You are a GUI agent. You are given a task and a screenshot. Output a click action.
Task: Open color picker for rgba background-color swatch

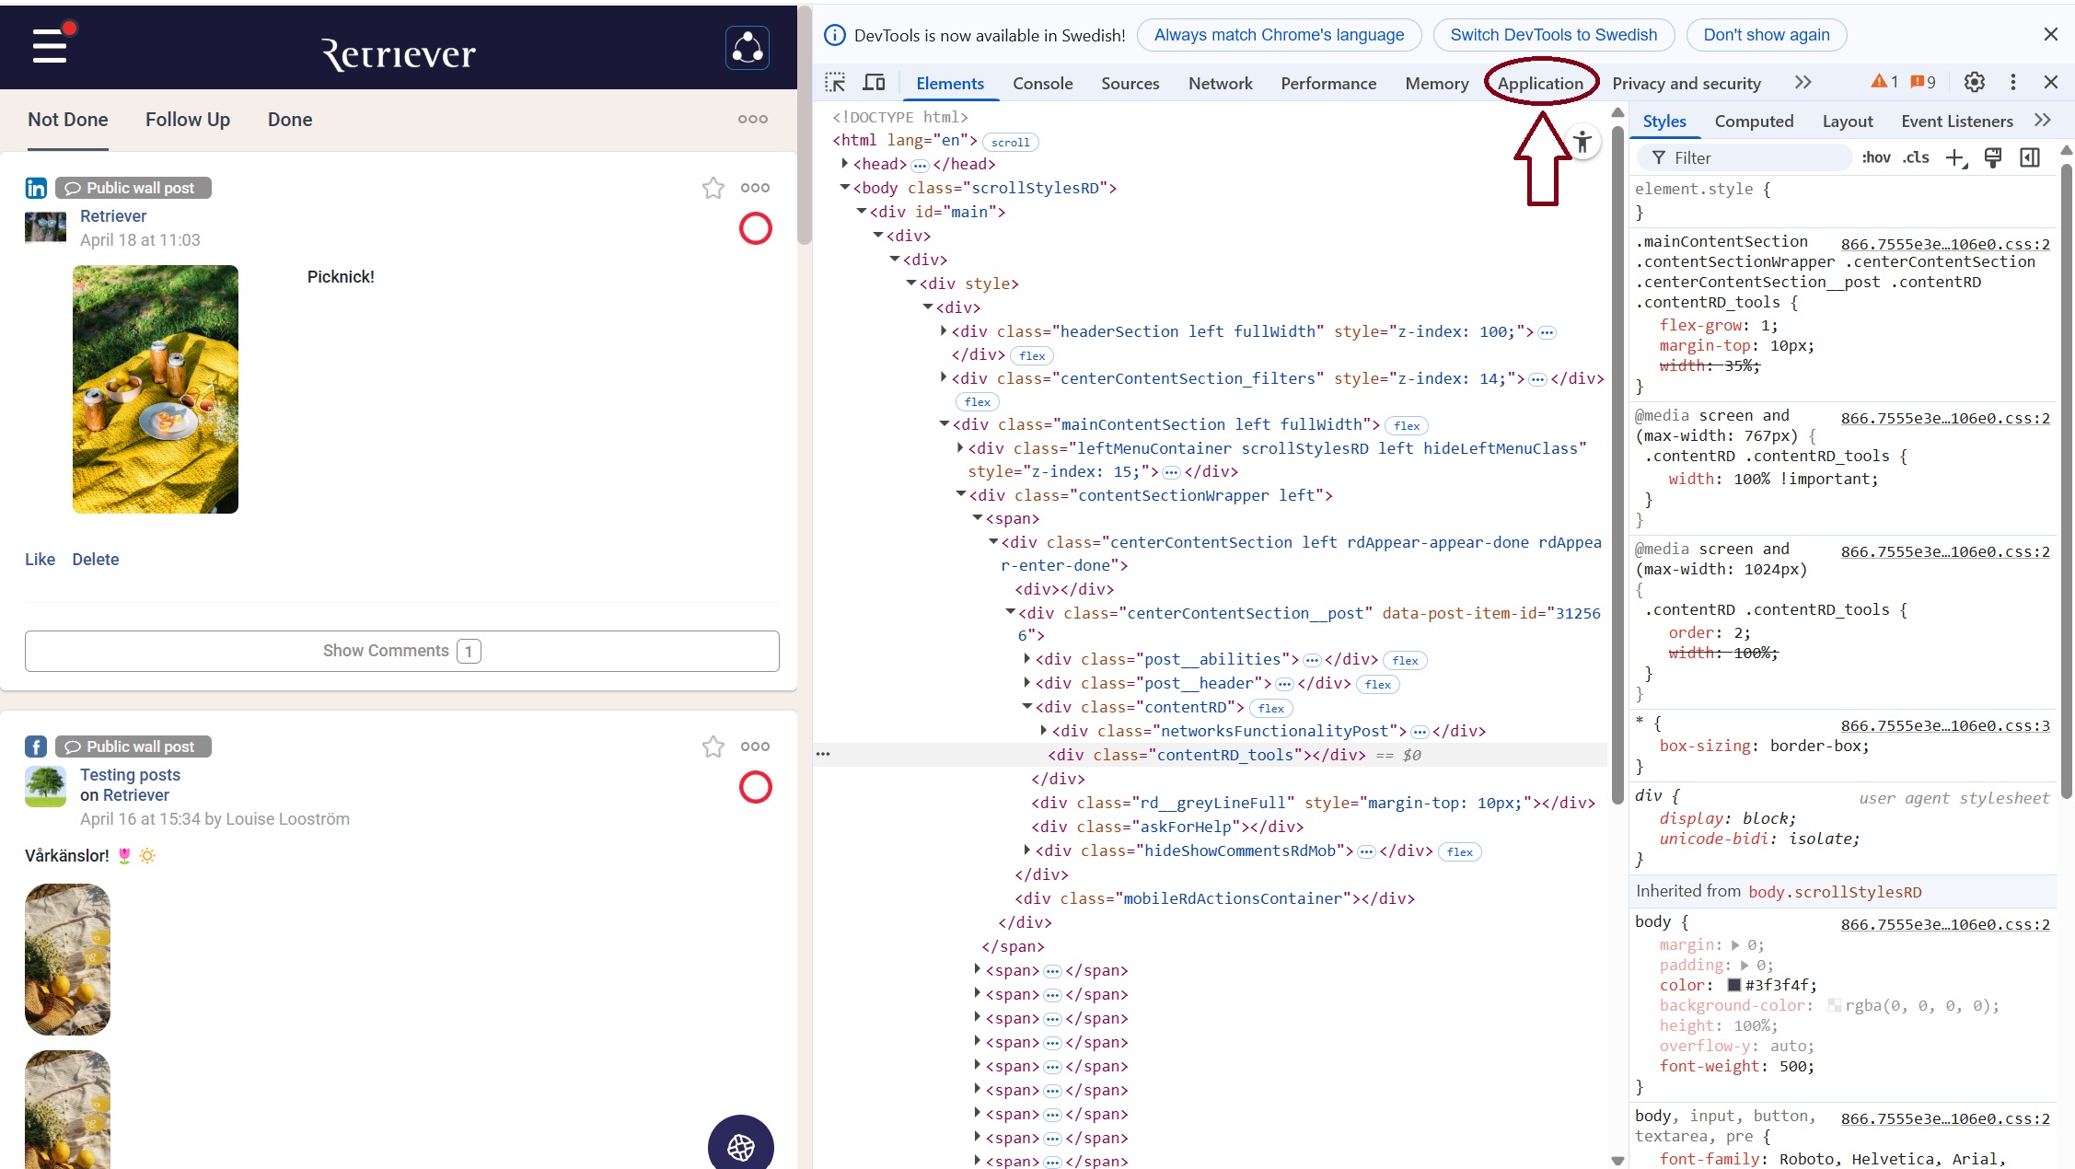[x=1834, y=1005]
